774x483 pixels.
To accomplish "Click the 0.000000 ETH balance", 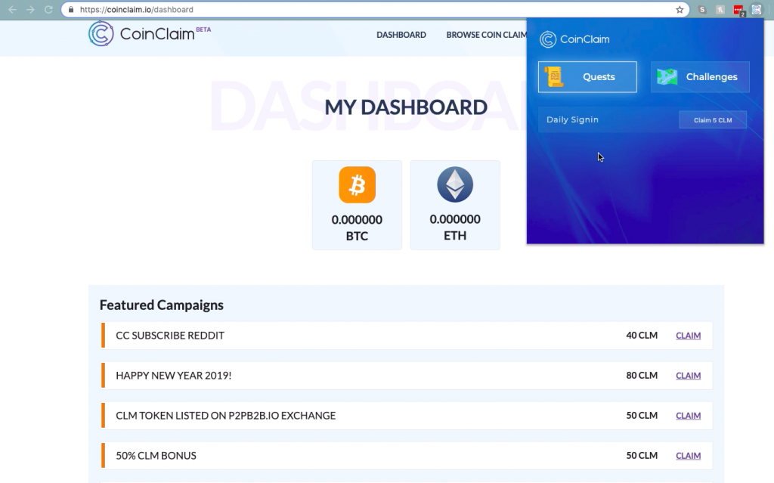I will pyautogui.click(x=455, y=228).
